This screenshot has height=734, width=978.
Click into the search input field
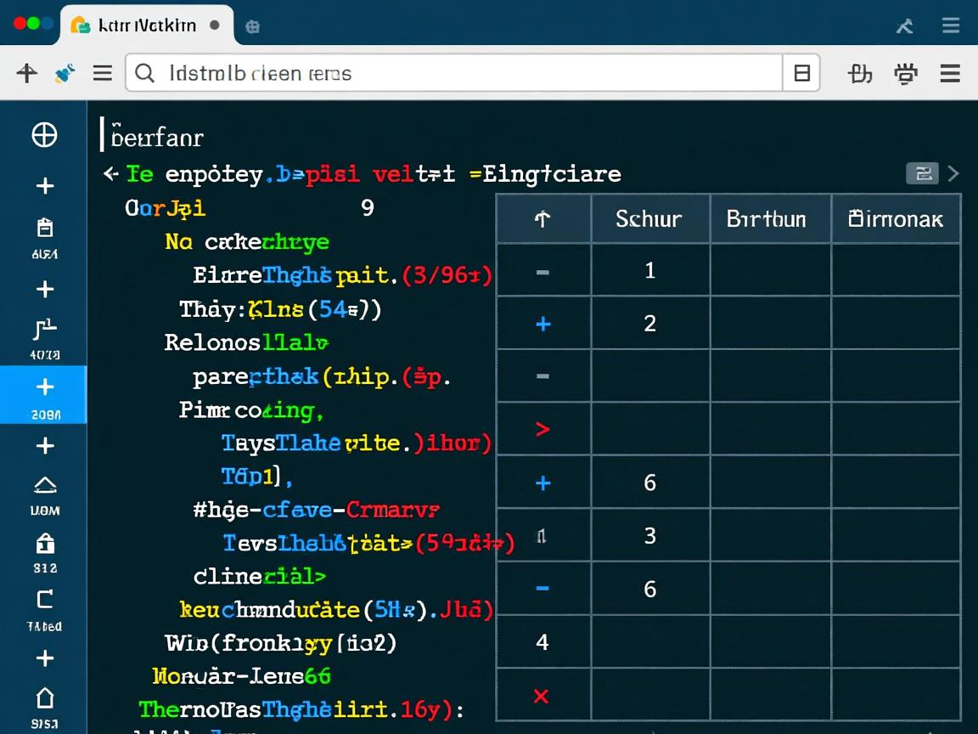(x=458, y=74)
